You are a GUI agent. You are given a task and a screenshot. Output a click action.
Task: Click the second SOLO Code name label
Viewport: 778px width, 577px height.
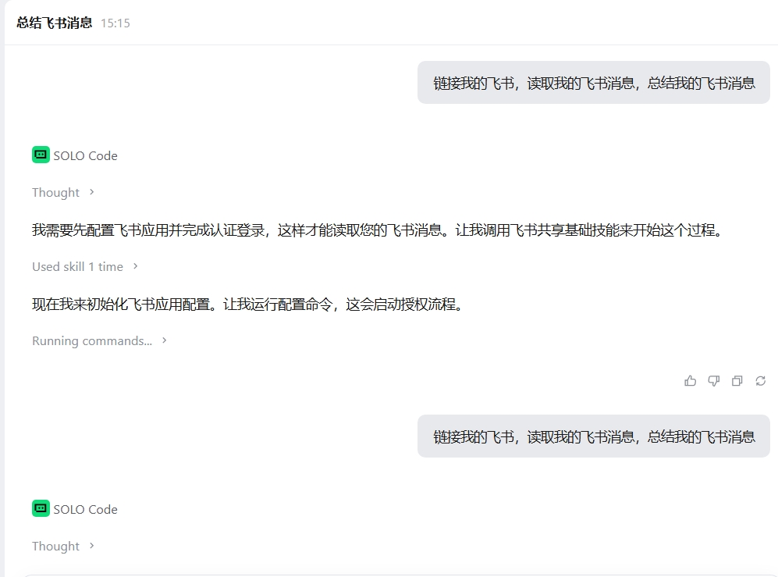85,510
